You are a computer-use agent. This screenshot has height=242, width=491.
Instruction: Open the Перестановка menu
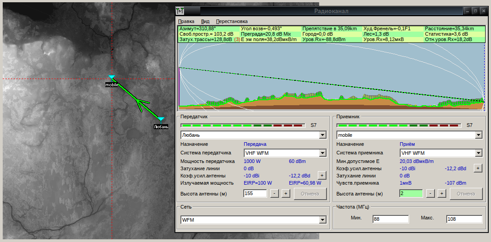pyautogui.click(x=232, y=21)
